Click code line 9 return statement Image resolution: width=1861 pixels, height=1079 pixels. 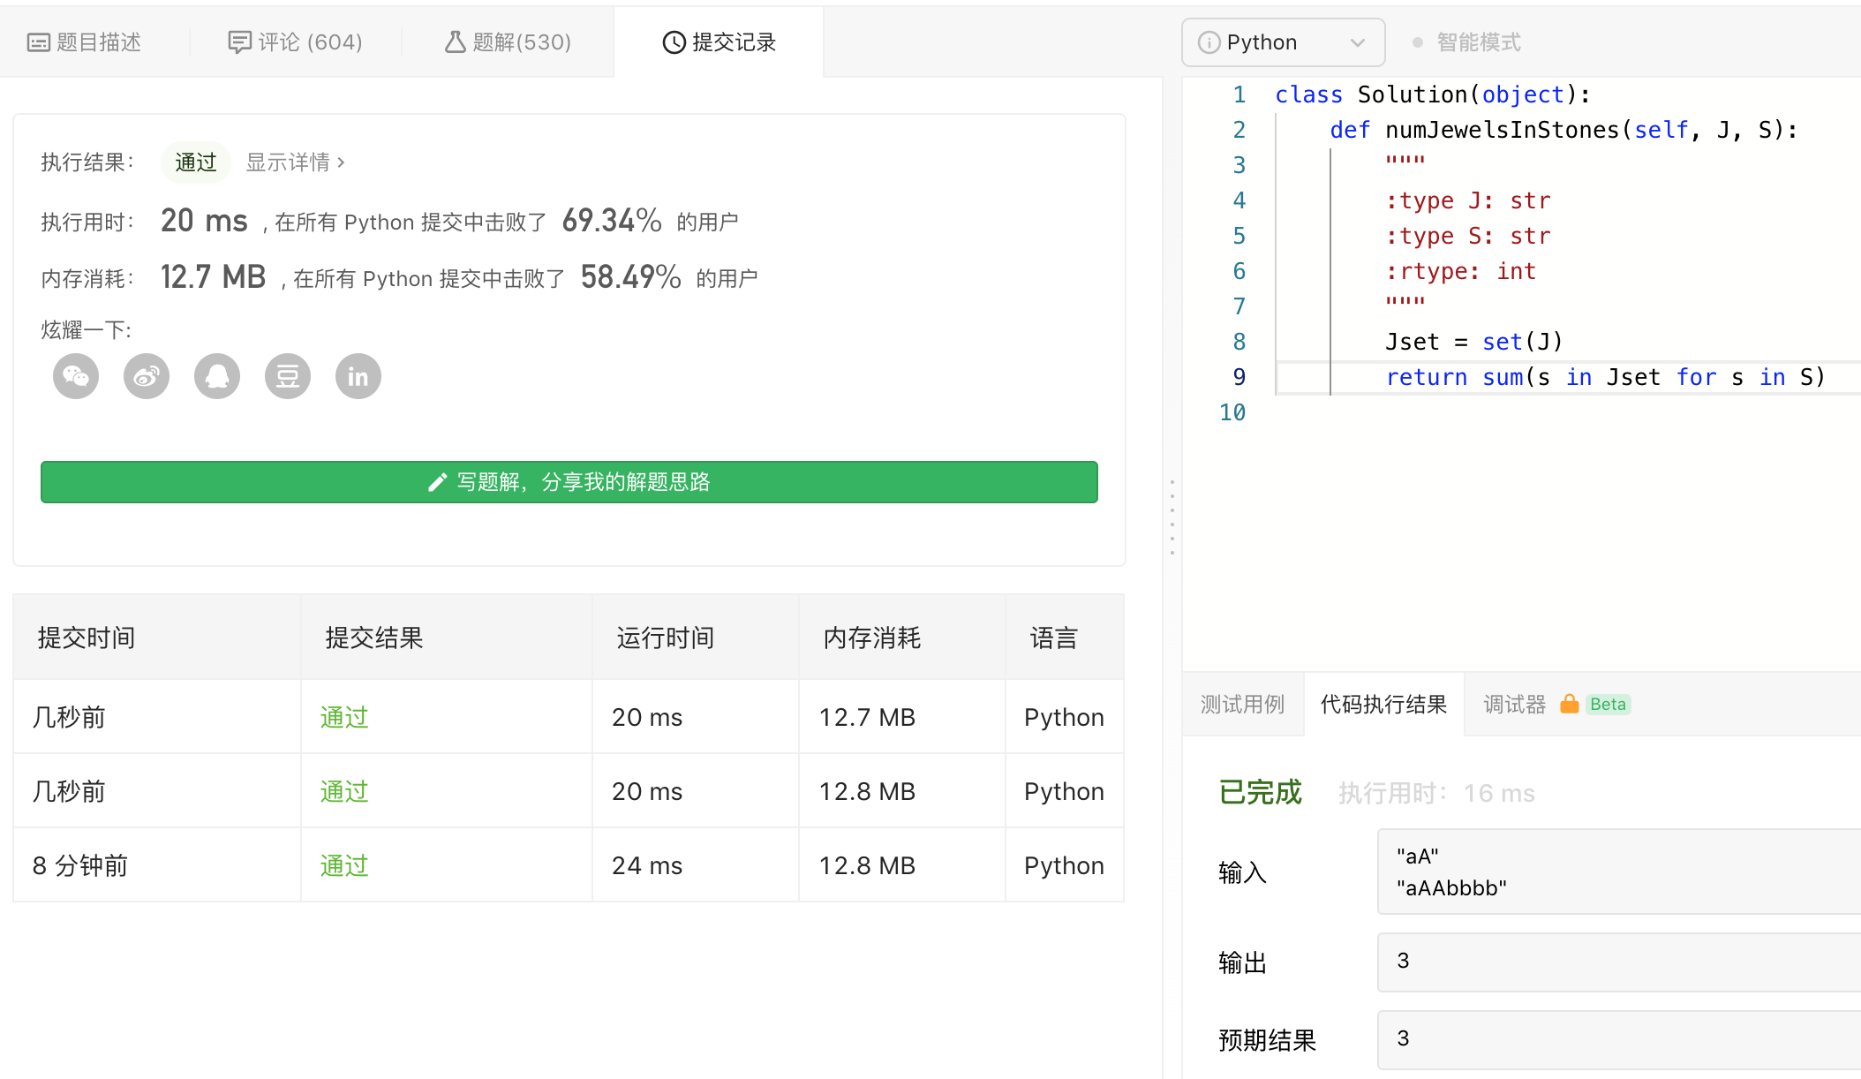pos(1605,377)
